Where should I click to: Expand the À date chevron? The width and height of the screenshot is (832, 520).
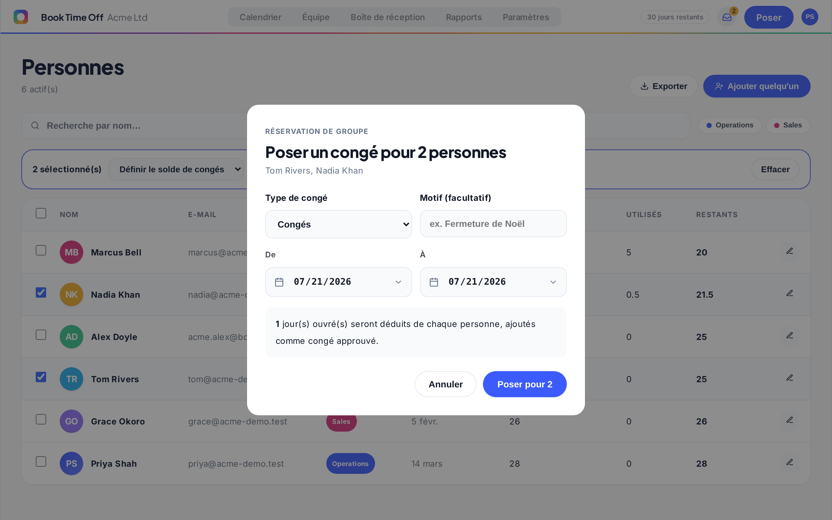pos(553,282)
